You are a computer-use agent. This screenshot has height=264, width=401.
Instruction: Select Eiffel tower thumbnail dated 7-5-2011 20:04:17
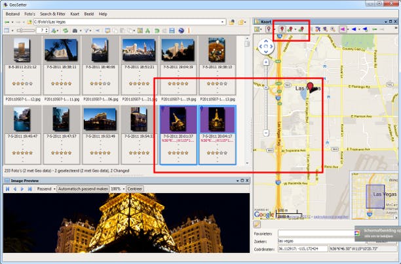217,135
